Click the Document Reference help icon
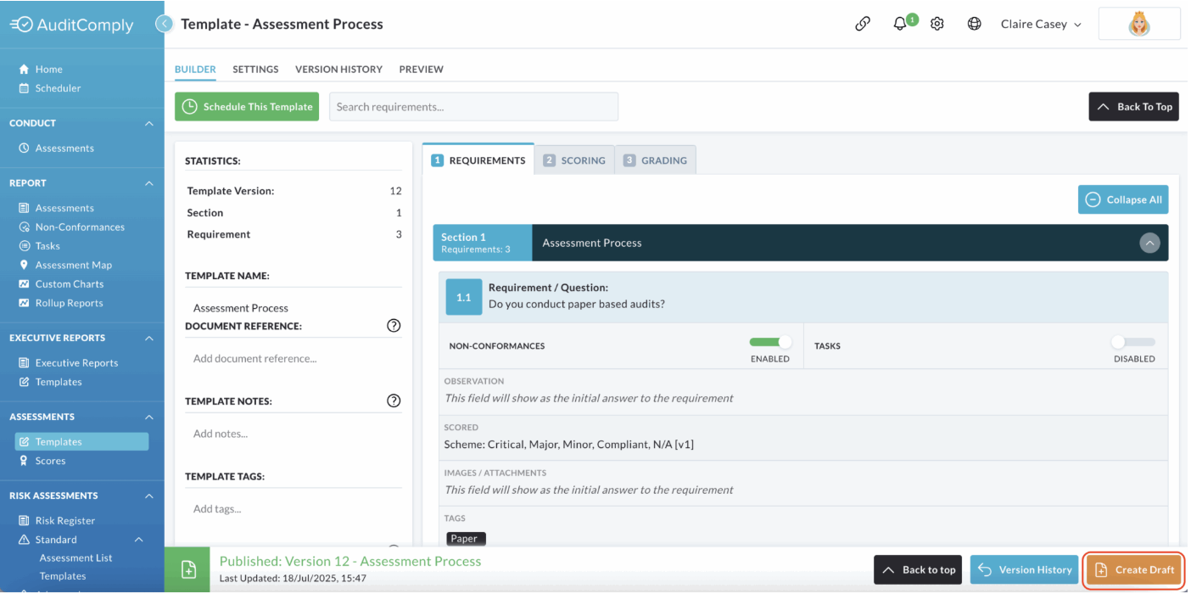1191x594 pixels. [x=394, y=326]
